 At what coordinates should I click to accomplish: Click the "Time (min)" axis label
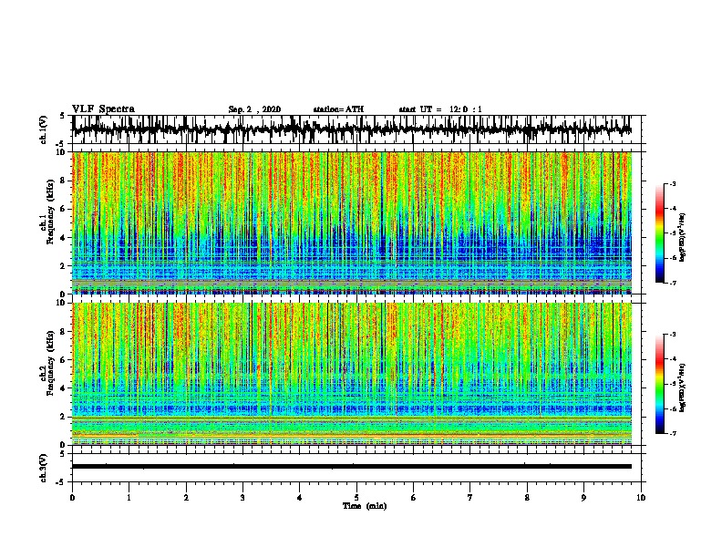(x=365, y=506)
